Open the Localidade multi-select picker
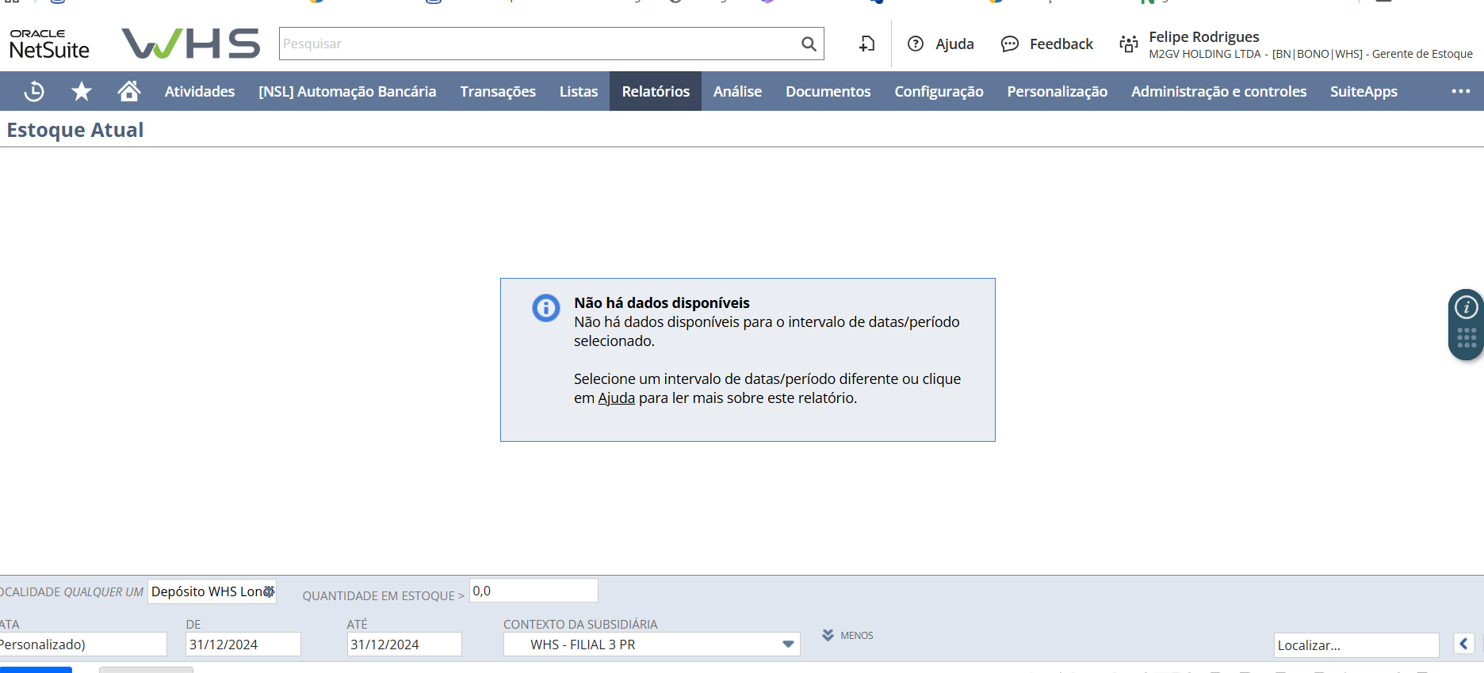The height and width of the screenshot is (673, 1484). click(x=269, y=591)
